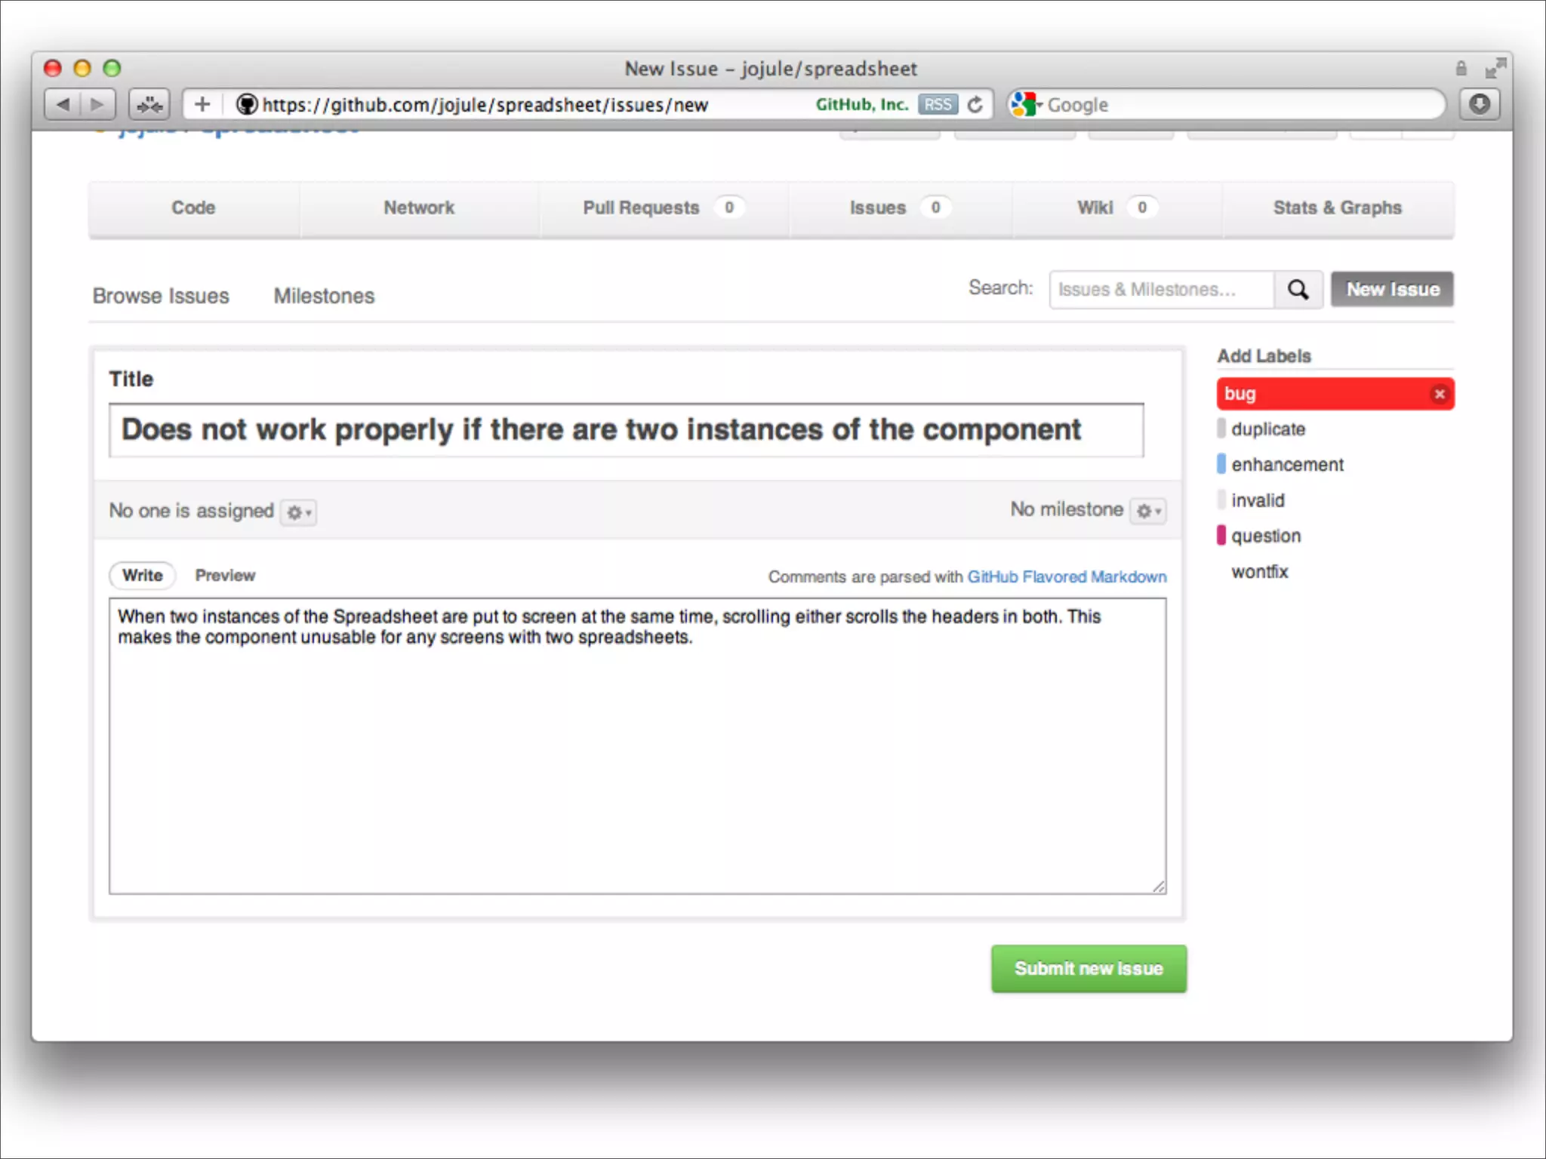1546x1159 pixels.
Task: Click the Issues & Milestones search field
Action: pos(1160,290)
